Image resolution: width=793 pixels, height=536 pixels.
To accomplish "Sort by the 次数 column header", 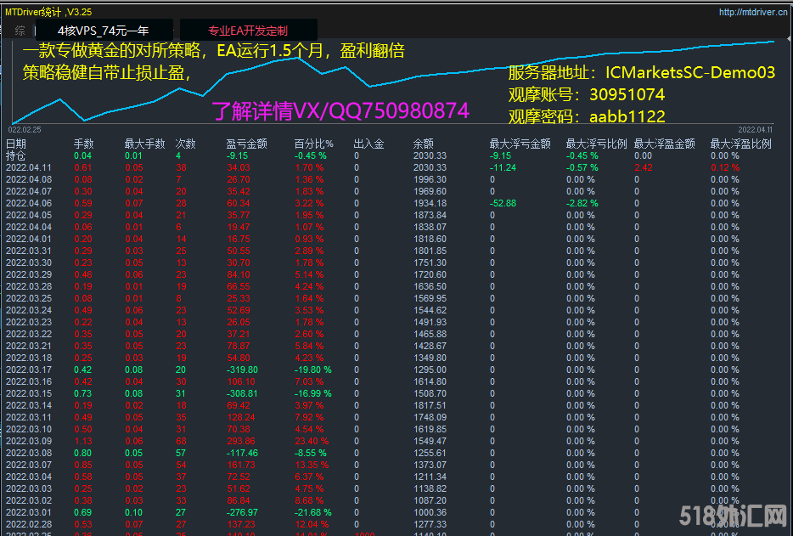I will [x=184, y=144].
